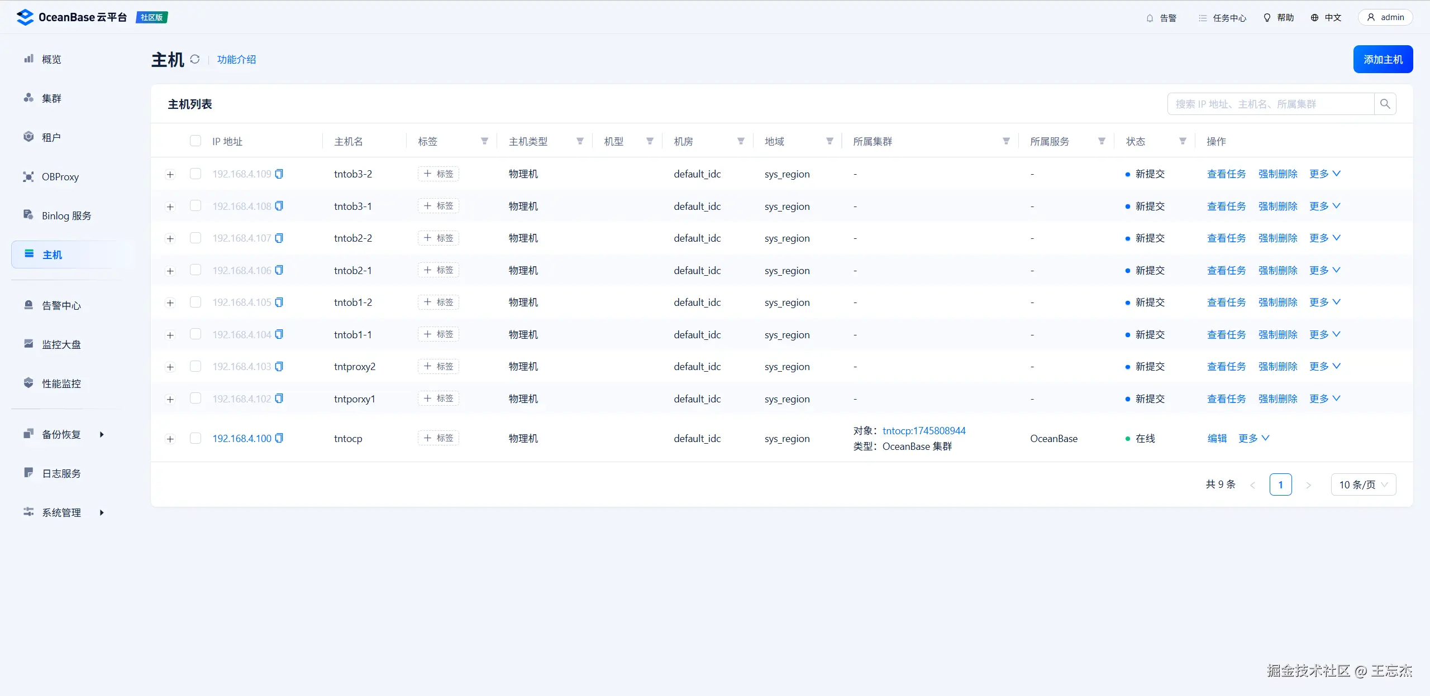Check the row for tntocp host
The width and height of the screenshot is (1430, 696).
[x=195, y=438]
